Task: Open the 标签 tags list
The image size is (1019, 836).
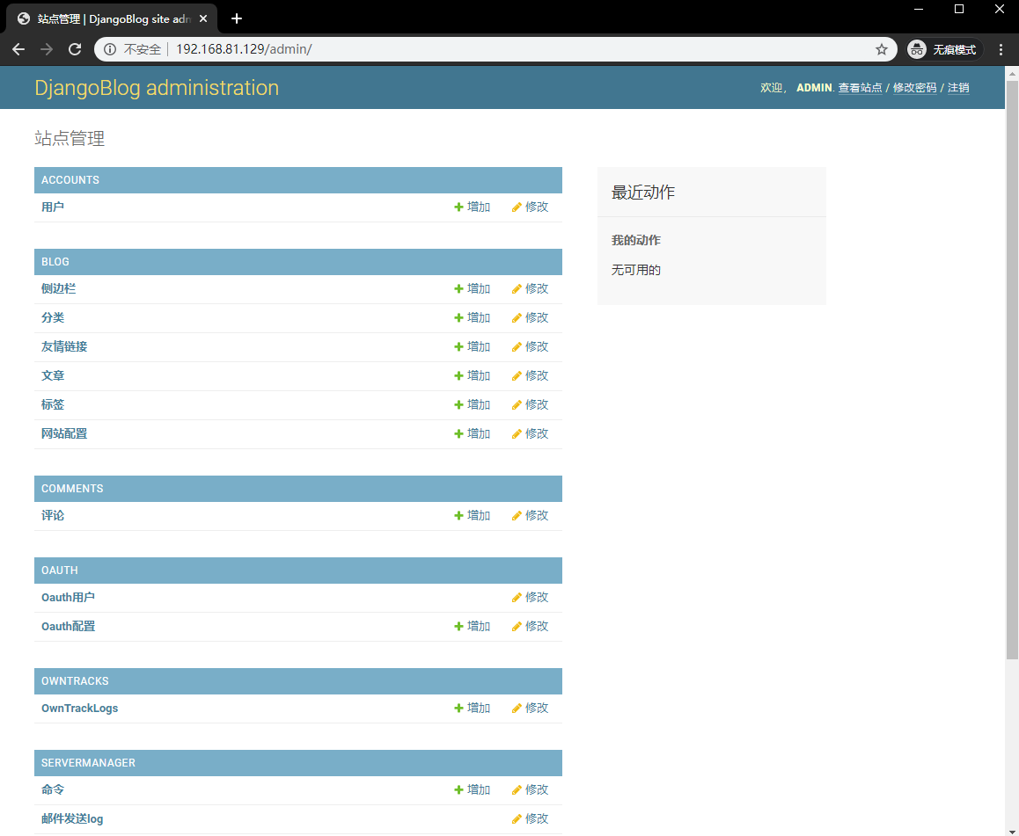Action: click(x=53, y=405)
